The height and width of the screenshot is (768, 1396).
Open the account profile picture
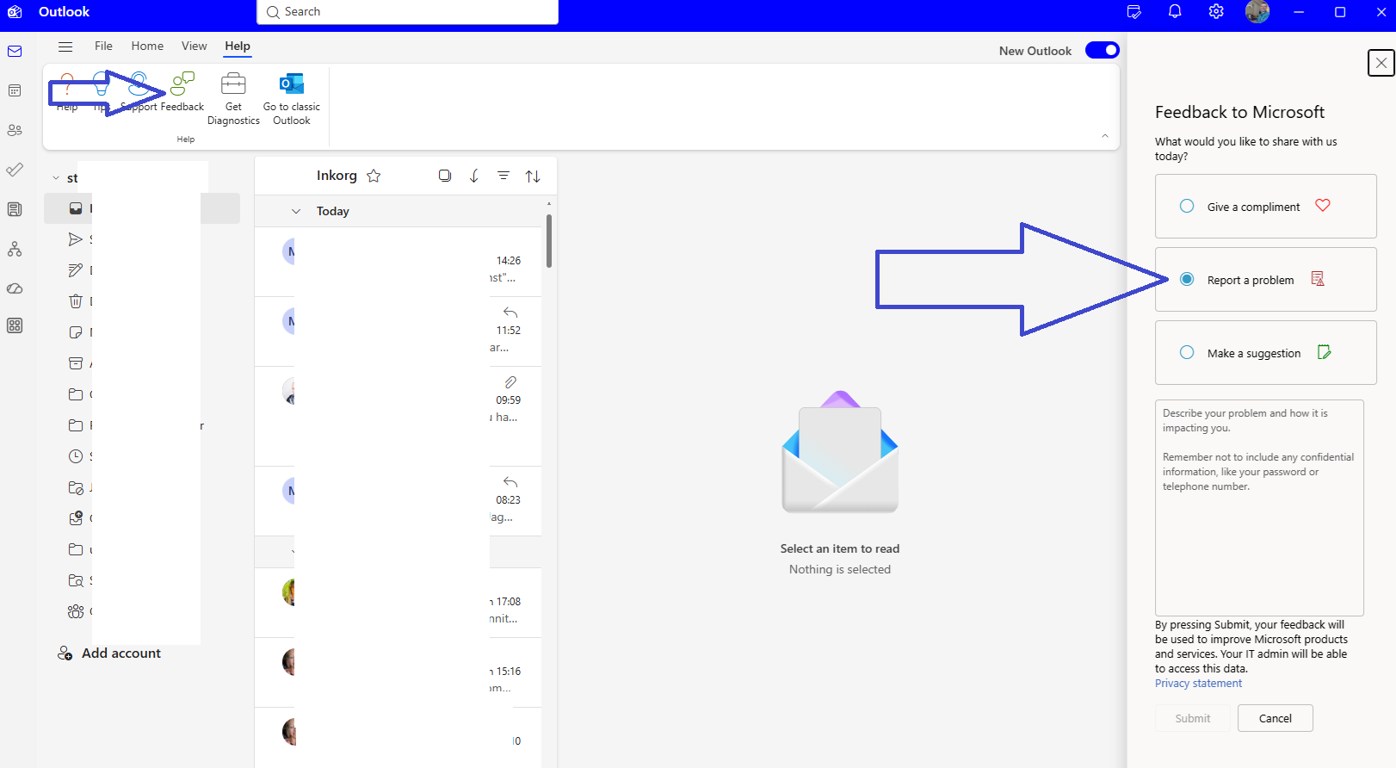pyautogui.click(x=1257, y=12)
